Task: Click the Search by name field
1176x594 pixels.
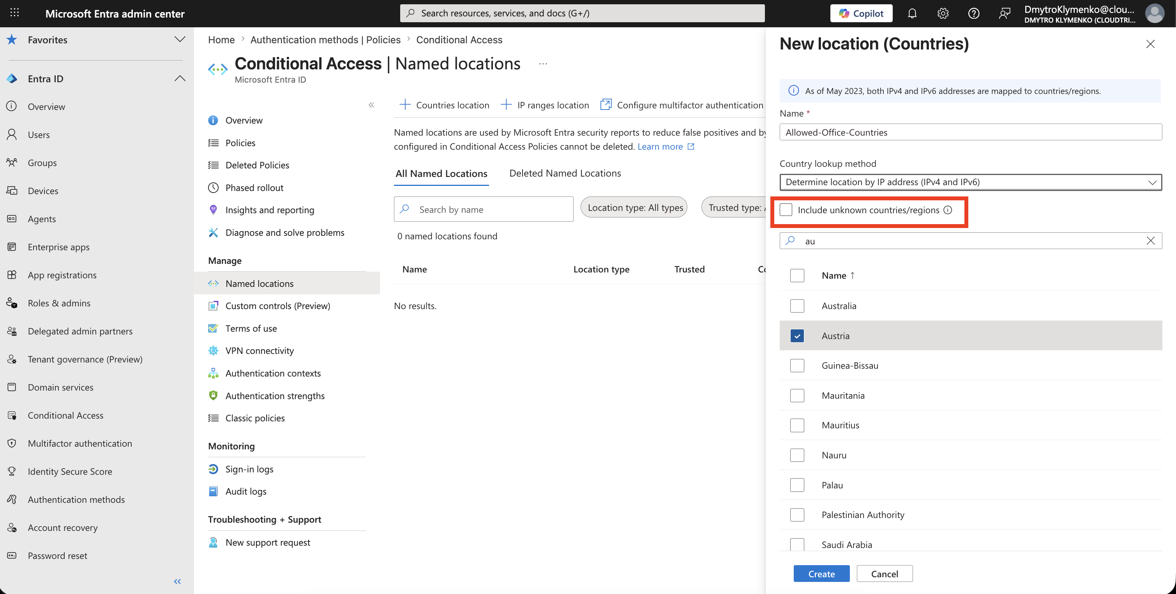Action: [484, 209]
